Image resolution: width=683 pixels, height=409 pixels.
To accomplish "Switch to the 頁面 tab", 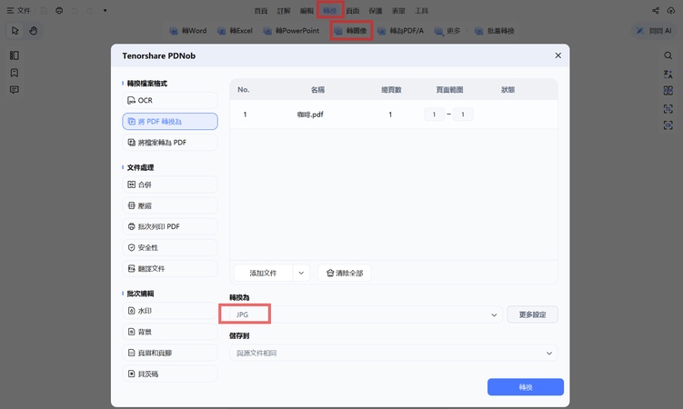I will click(353, 11).
